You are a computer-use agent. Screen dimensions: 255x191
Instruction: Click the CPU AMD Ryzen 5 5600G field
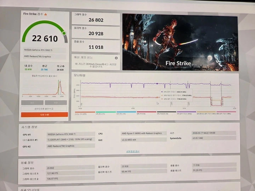pyautogui.click(x=144, y=133)
